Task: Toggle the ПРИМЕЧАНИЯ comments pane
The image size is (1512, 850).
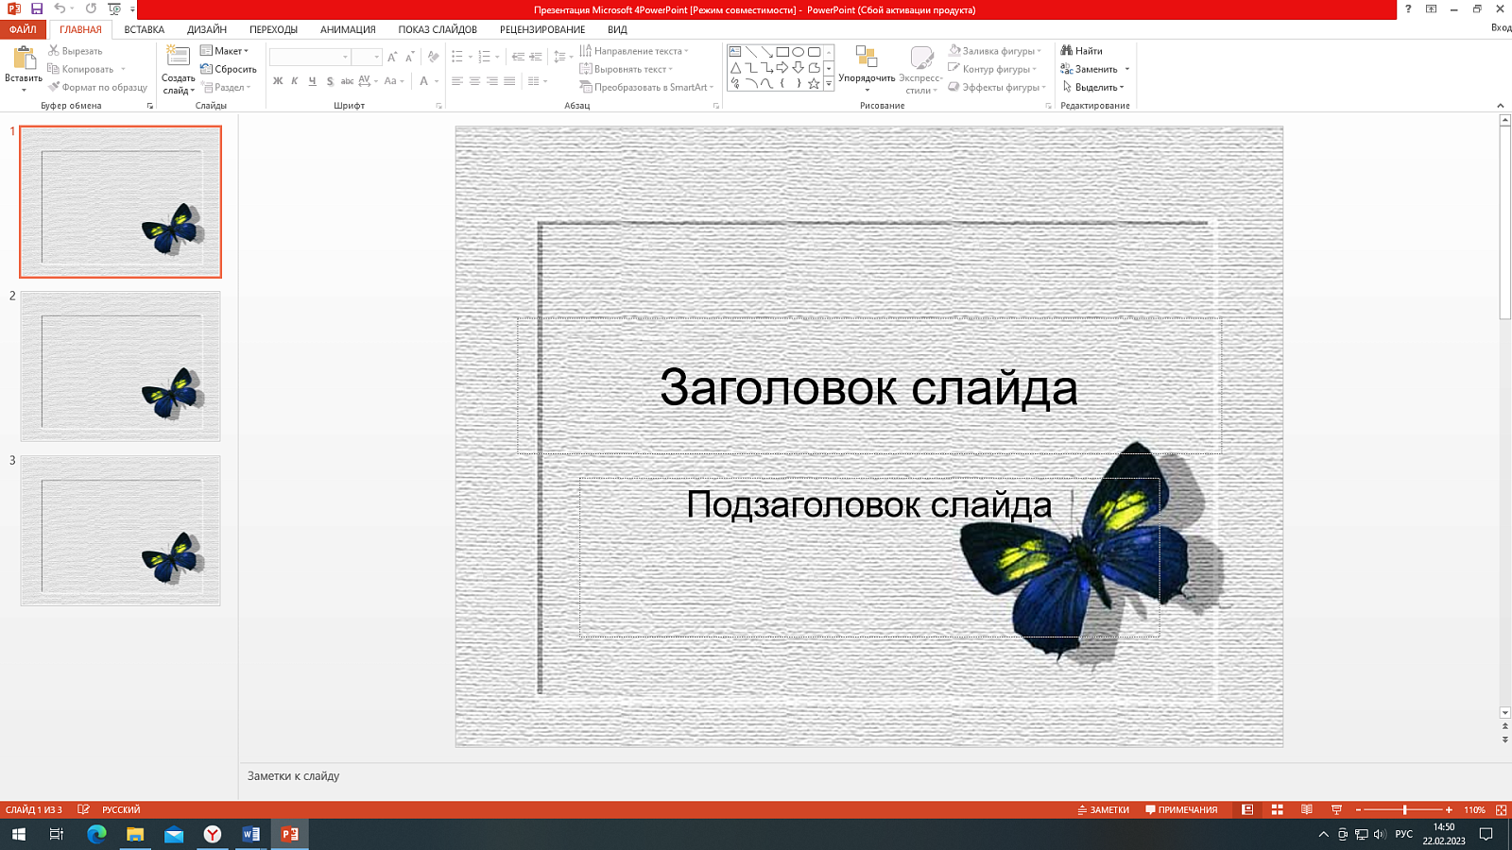Action: 1181,809
